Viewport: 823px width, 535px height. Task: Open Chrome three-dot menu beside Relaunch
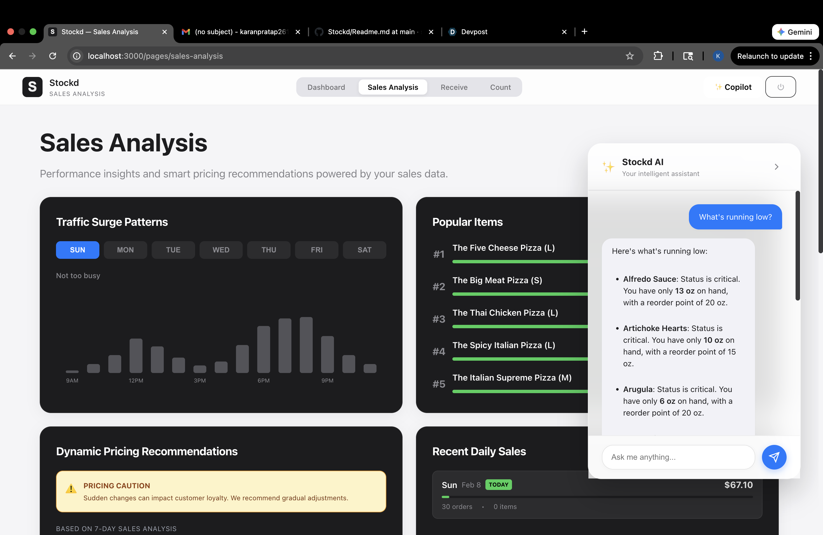811,56
